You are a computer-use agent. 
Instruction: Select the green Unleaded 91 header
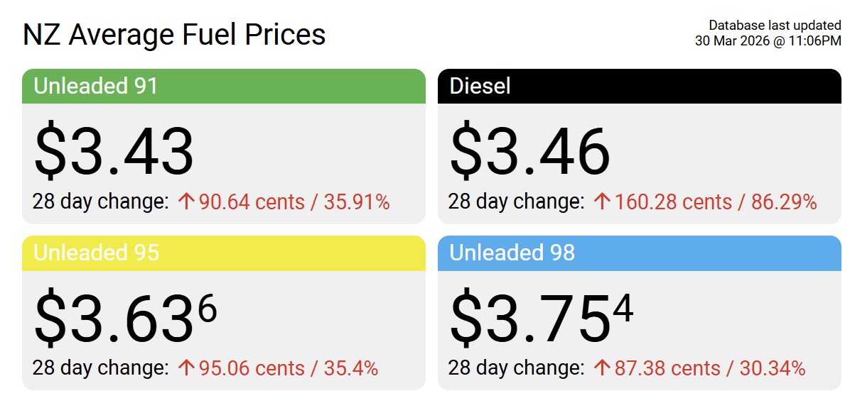click(x=224, y=87)
